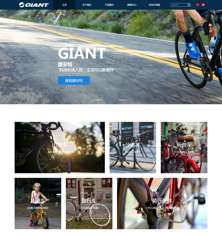Click the blue 探索捷安特 button
Viewport: 222px width, 237px height.
pos(74,81)
